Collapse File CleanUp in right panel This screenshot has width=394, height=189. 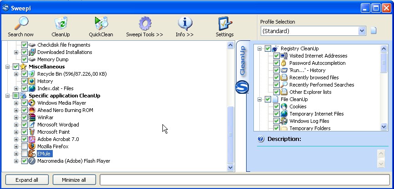pyautogui.click(x=260, y=99)
